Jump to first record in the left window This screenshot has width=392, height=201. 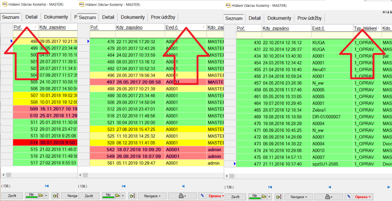click(x=47, y=186)
